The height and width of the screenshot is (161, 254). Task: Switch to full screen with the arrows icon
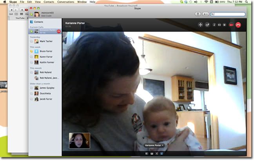tap(157, 154)
